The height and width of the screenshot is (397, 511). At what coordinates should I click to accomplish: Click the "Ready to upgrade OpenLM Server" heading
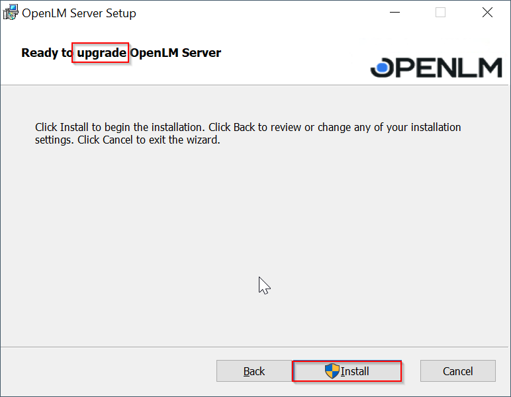tap(121, 53)
